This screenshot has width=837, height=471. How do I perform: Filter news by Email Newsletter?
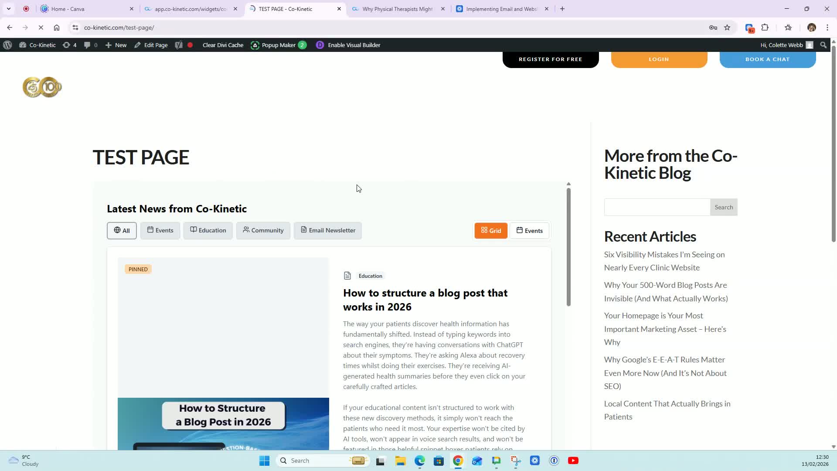coord(328,230)
